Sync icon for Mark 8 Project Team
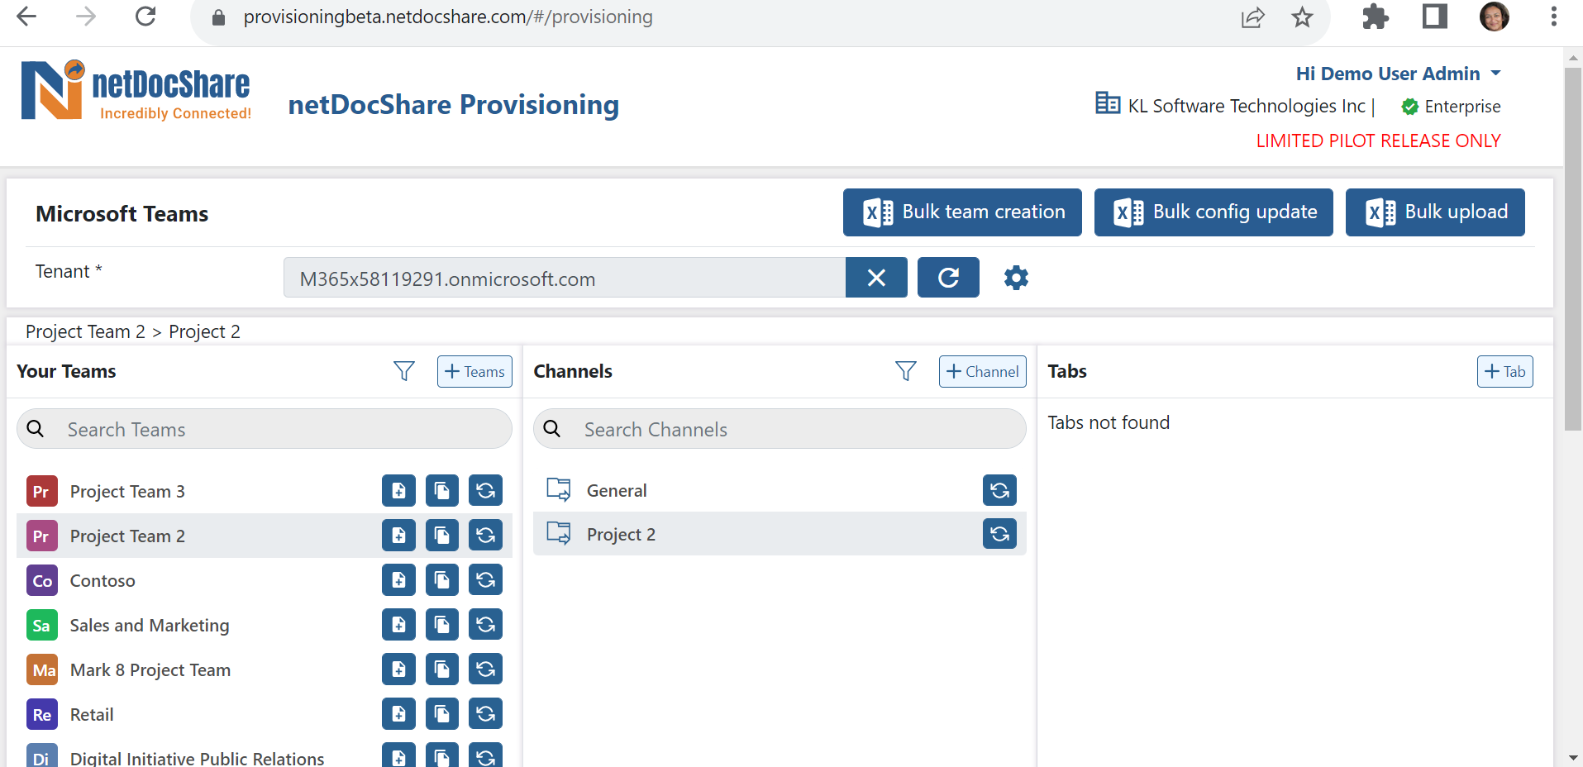1583x767 pixels. [x=486, y=669]
